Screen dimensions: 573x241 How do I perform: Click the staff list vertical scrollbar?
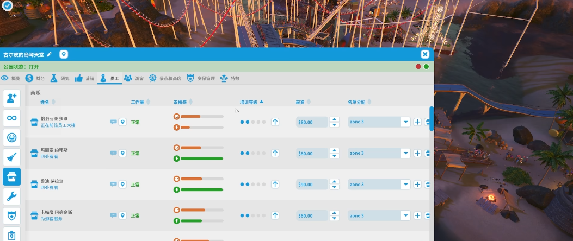(x=432, y=118)
